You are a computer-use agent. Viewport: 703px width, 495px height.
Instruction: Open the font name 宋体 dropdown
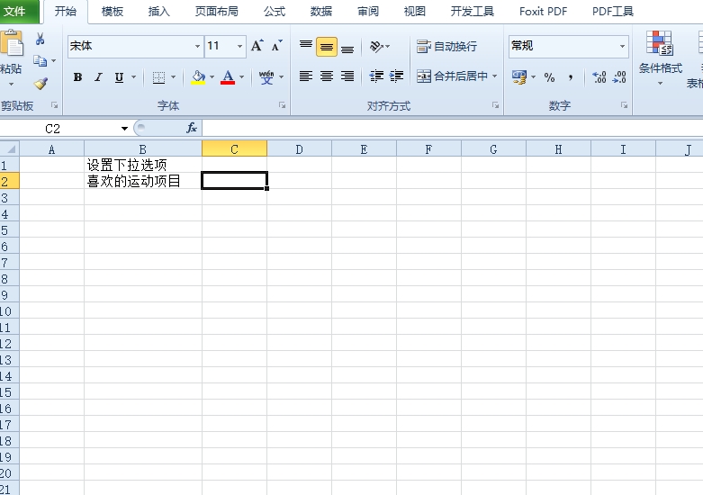(x=197, y=46)
